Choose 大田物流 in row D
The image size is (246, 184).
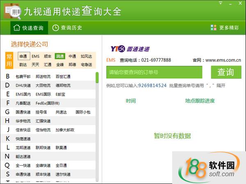click(43, 85)
